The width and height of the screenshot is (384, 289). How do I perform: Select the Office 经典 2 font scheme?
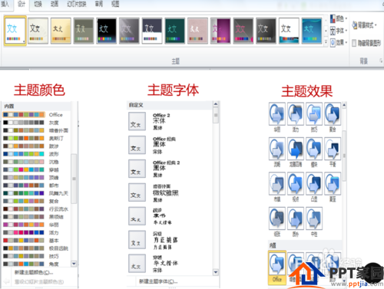(170, 169)
